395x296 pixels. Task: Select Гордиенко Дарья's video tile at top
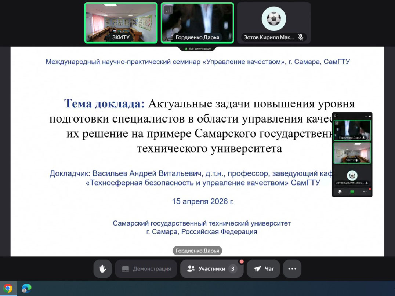[197, 23]
